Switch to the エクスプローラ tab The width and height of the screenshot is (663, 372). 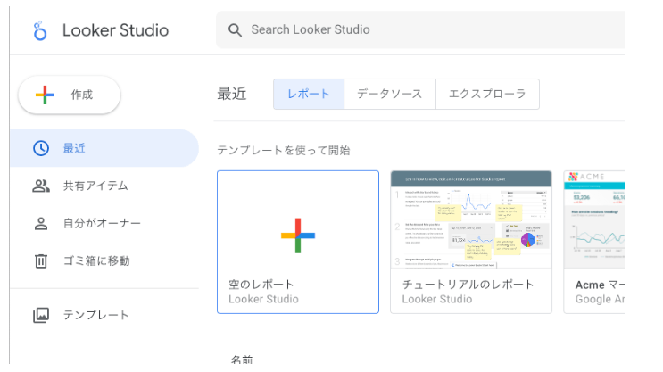coord(487,94)
